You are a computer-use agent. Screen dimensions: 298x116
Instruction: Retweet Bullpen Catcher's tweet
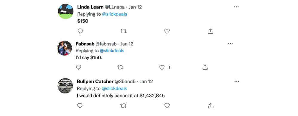click(x=123, y=106)
